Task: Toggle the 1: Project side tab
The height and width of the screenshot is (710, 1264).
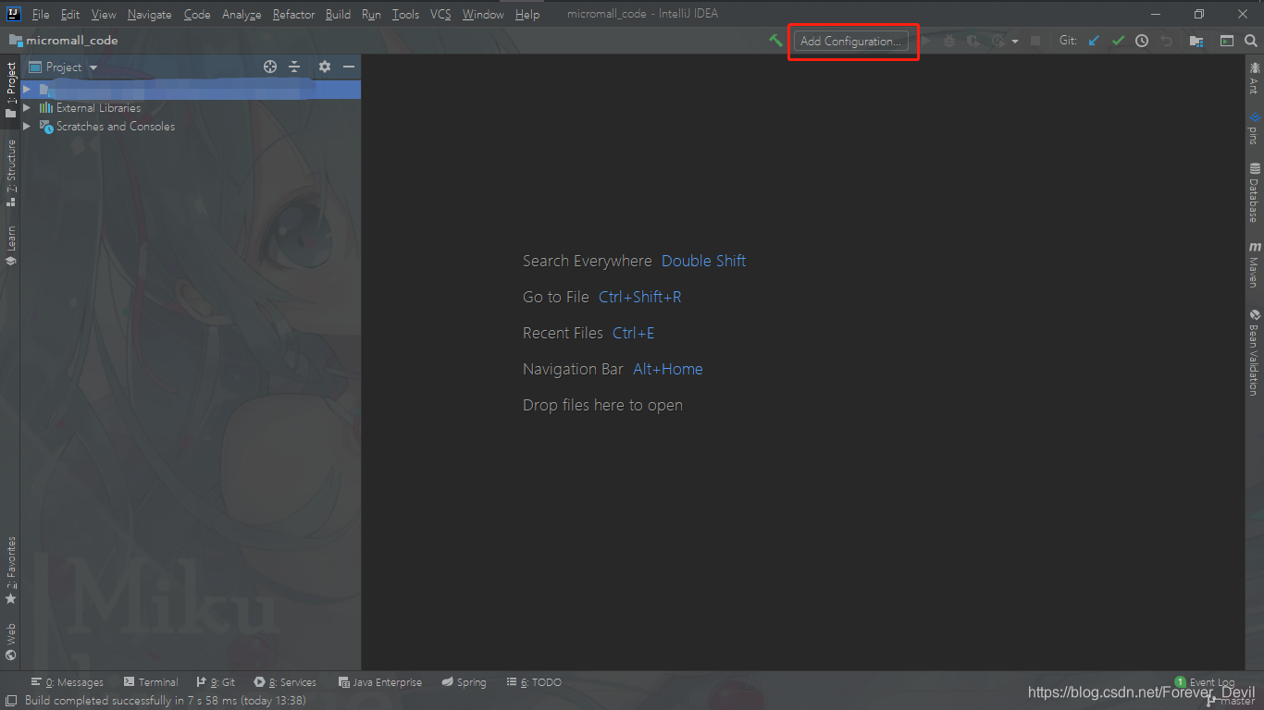Action: click(10, 91)
